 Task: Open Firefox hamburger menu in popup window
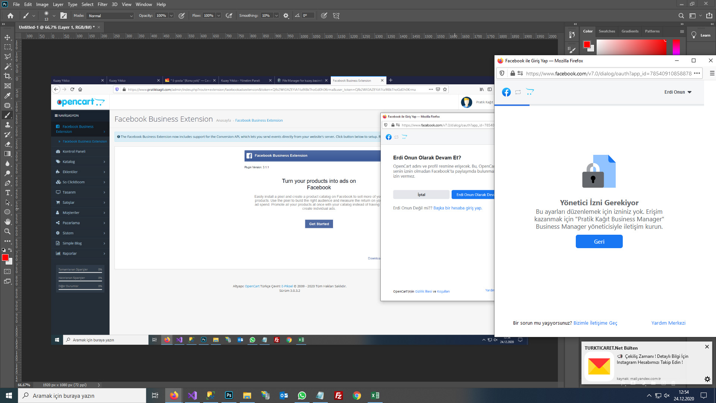point(712,74)
